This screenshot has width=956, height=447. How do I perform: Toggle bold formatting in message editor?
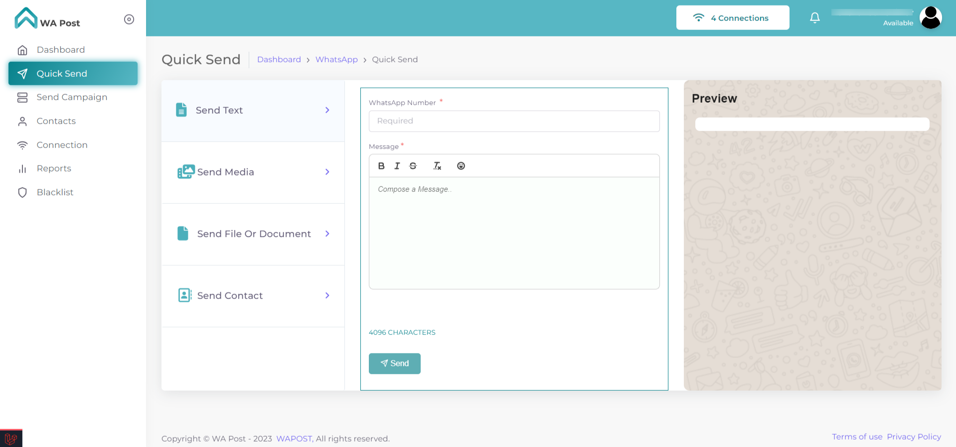tap(381, 166)
